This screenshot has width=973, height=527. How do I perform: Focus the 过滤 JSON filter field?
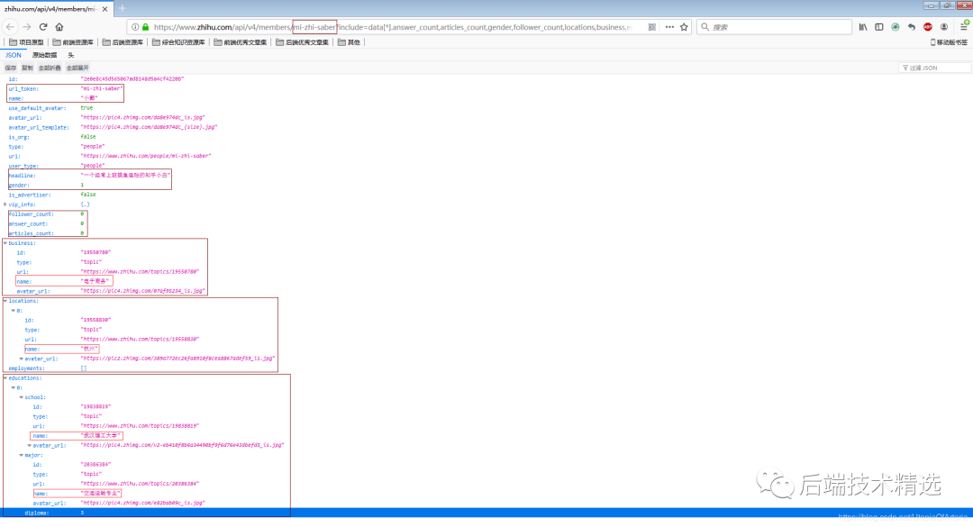point(934,68)
